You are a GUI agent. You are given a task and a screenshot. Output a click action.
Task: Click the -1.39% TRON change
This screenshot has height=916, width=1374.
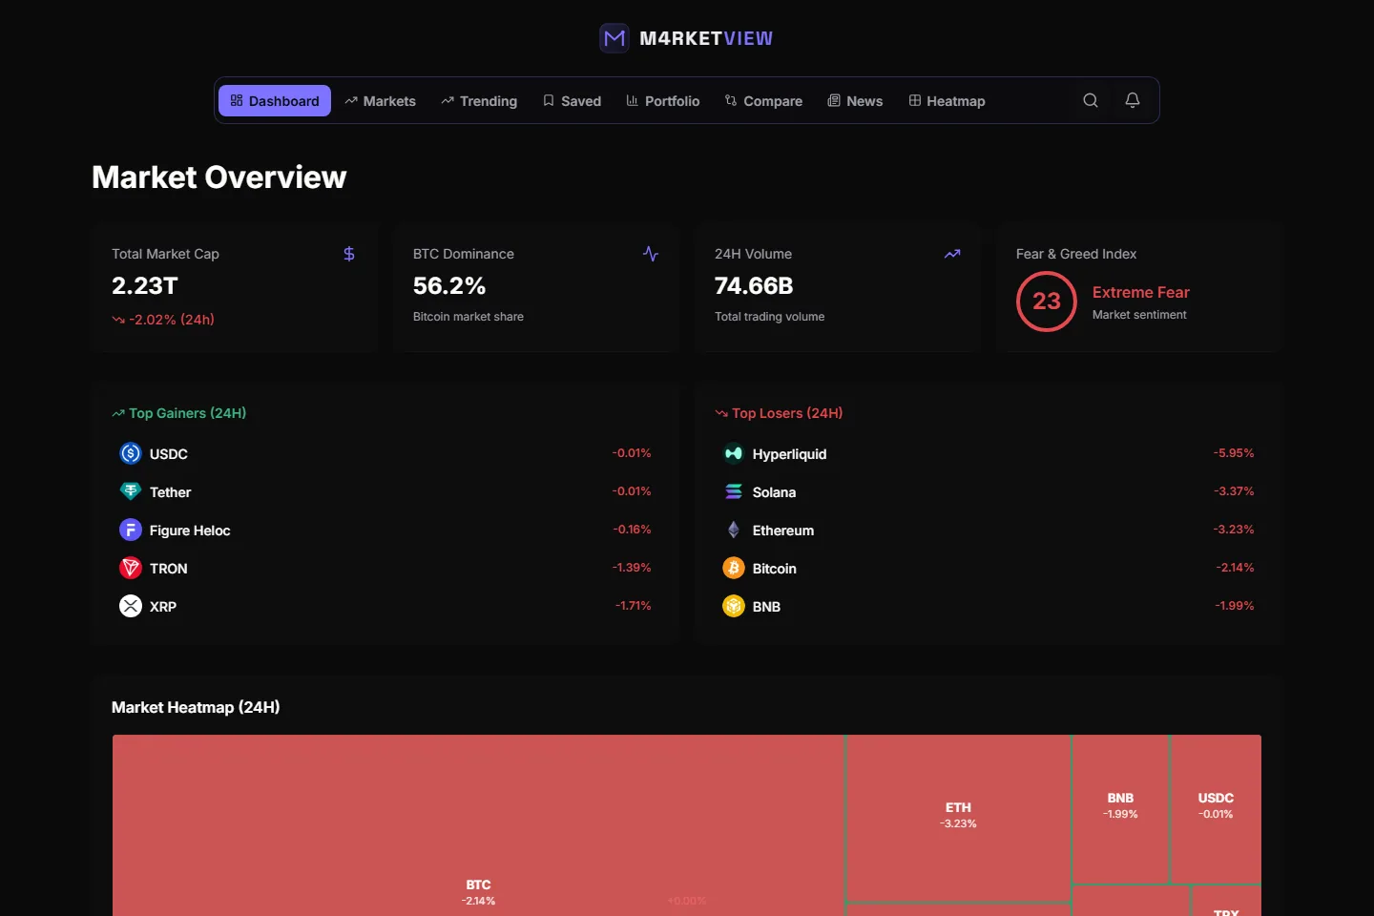632,568
